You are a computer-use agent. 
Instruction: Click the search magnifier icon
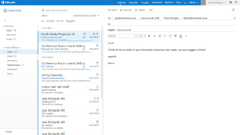point(43,10)
